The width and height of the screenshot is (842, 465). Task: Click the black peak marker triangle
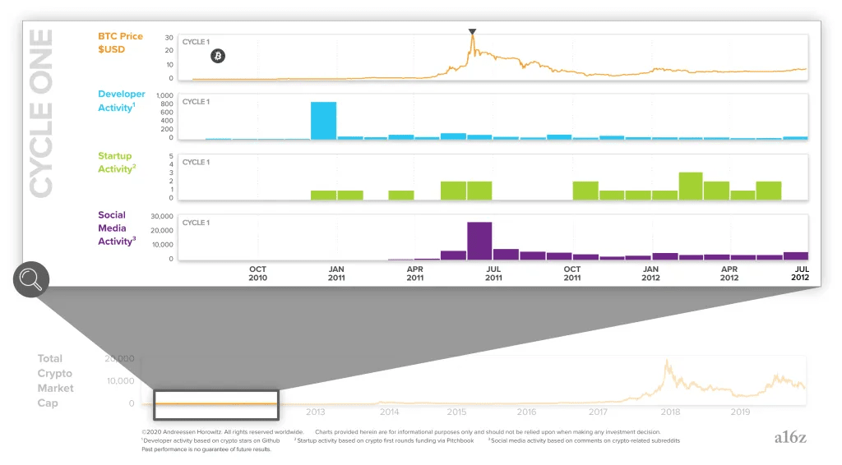tap(472, 32)
